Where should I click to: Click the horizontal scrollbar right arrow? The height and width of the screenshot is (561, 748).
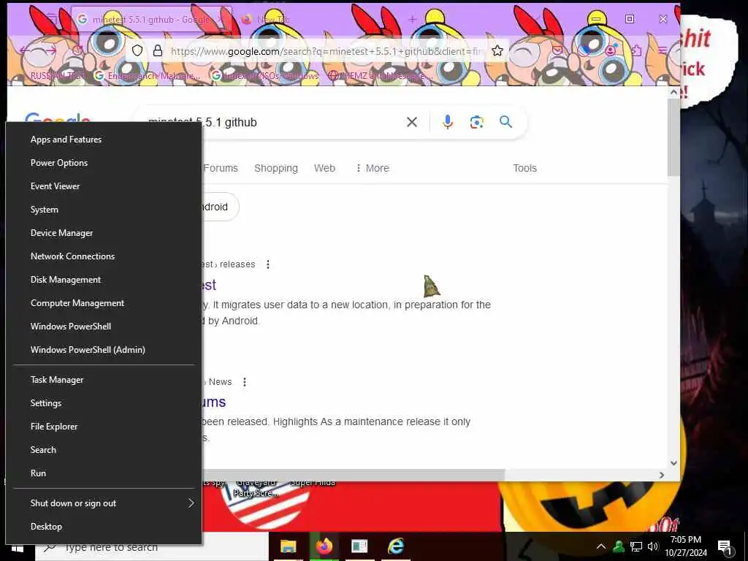point(662,475)
